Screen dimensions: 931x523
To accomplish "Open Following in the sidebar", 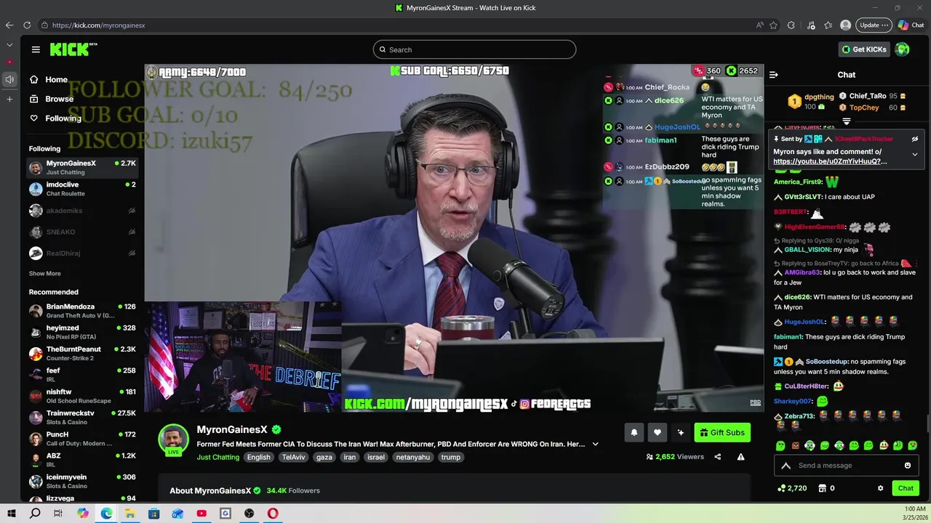I will (55, 118).
